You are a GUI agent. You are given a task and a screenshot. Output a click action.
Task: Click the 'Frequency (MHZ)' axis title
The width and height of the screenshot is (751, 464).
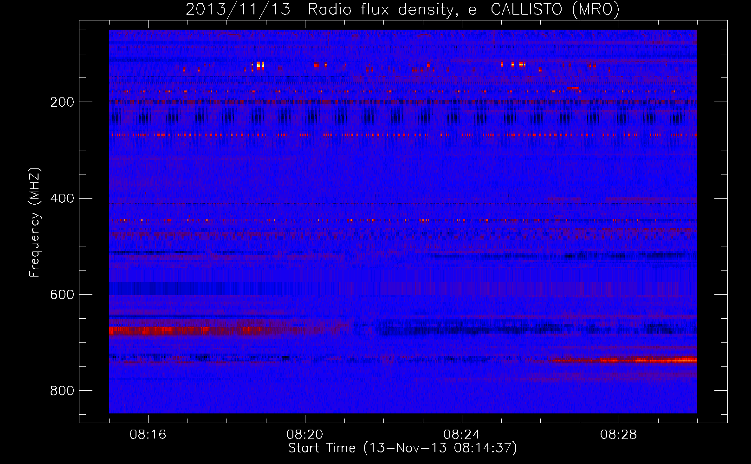pyautogui.click(x=35, y=223)
